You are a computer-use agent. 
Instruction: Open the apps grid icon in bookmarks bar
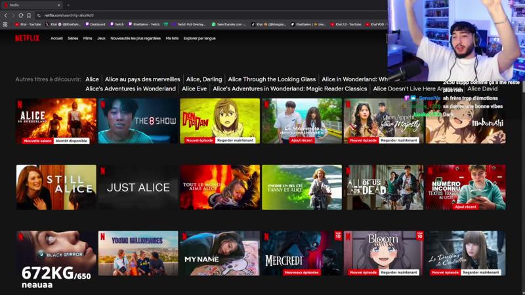tap(5, 24)
